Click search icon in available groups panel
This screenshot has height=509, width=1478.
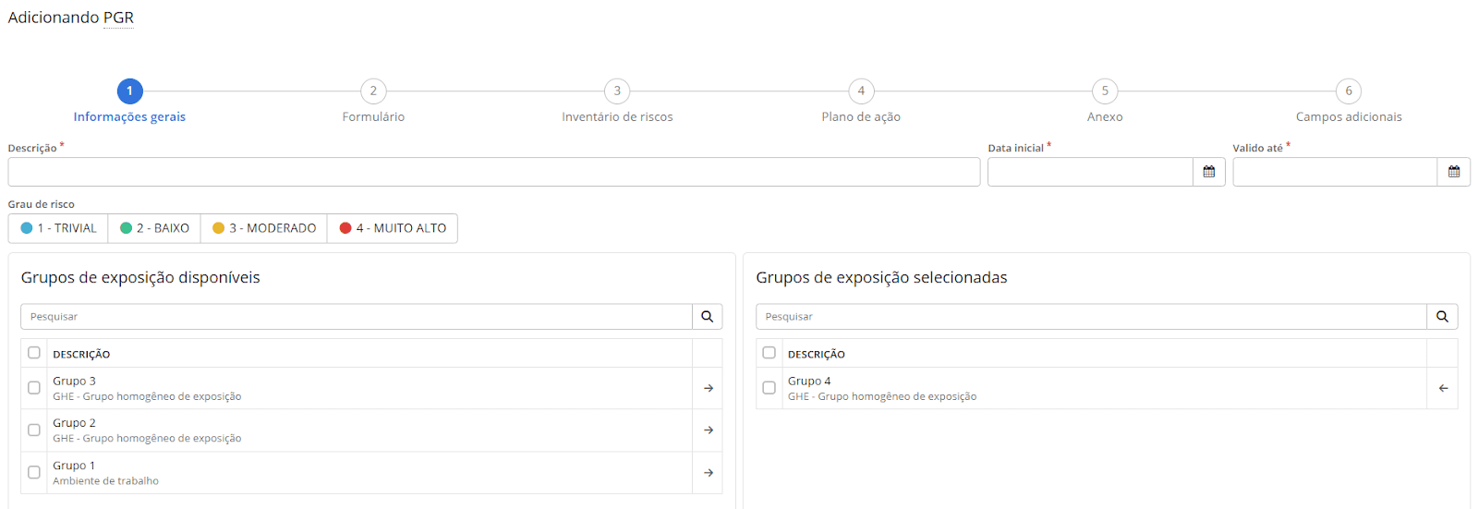click(707, 317)
